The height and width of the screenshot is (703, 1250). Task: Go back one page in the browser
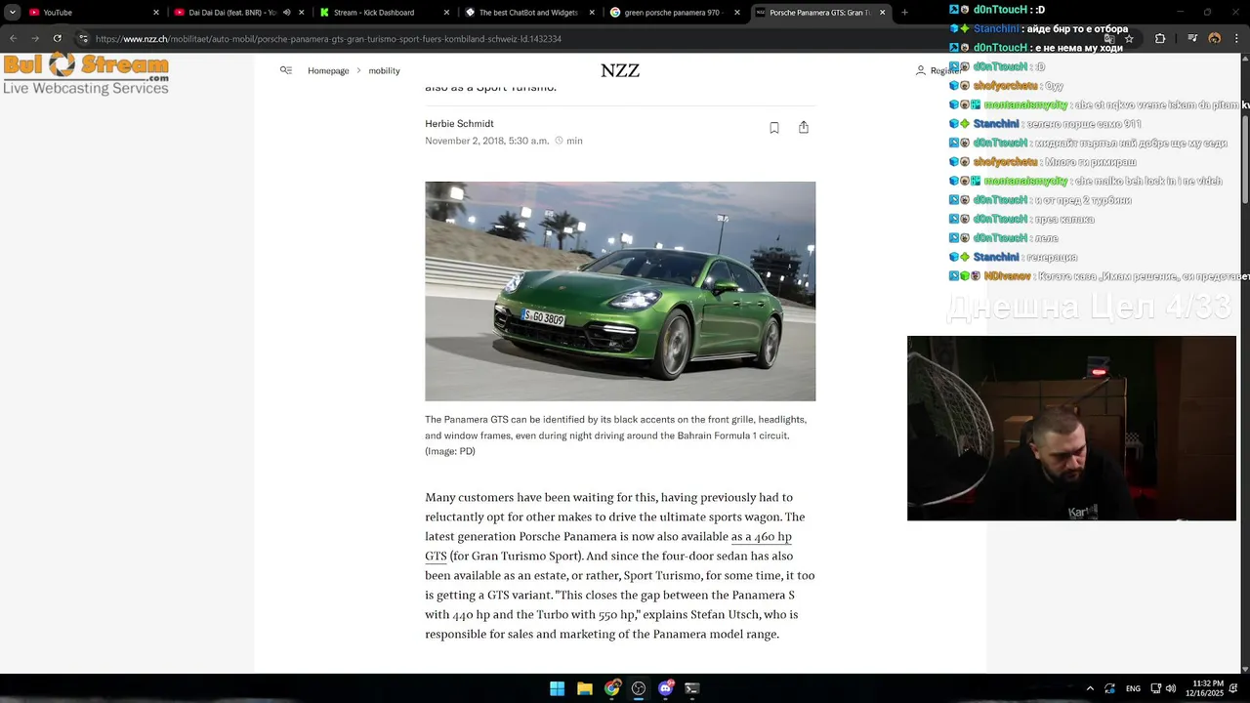(13, 39)
